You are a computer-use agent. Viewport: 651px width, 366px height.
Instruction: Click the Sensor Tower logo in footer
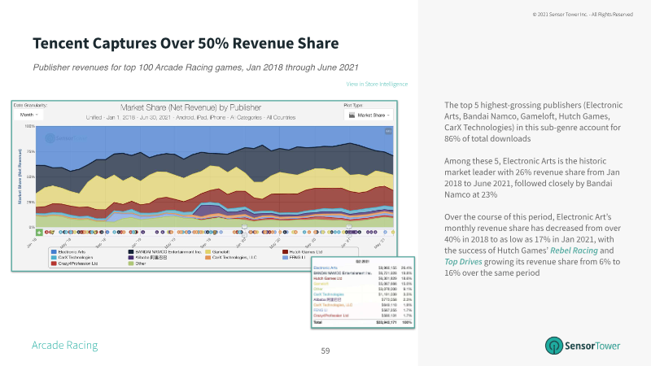(583, 345)
